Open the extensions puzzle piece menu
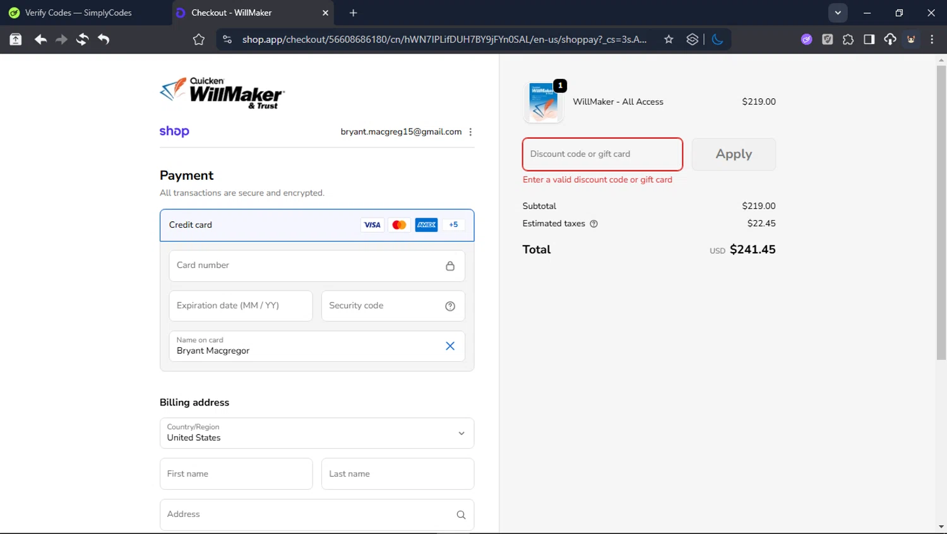Screen dimensions: 947x534 point(848,40)
